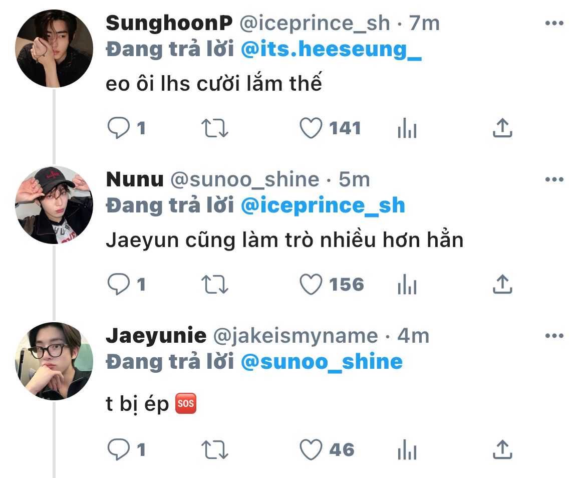
Task: Open the @its.heeseung_ mention link
Action: click(331, 50)
